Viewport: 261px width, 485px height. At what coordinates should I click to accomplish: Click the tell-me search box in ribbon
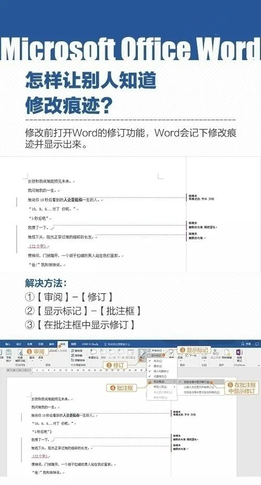click(x=117, y=344)
